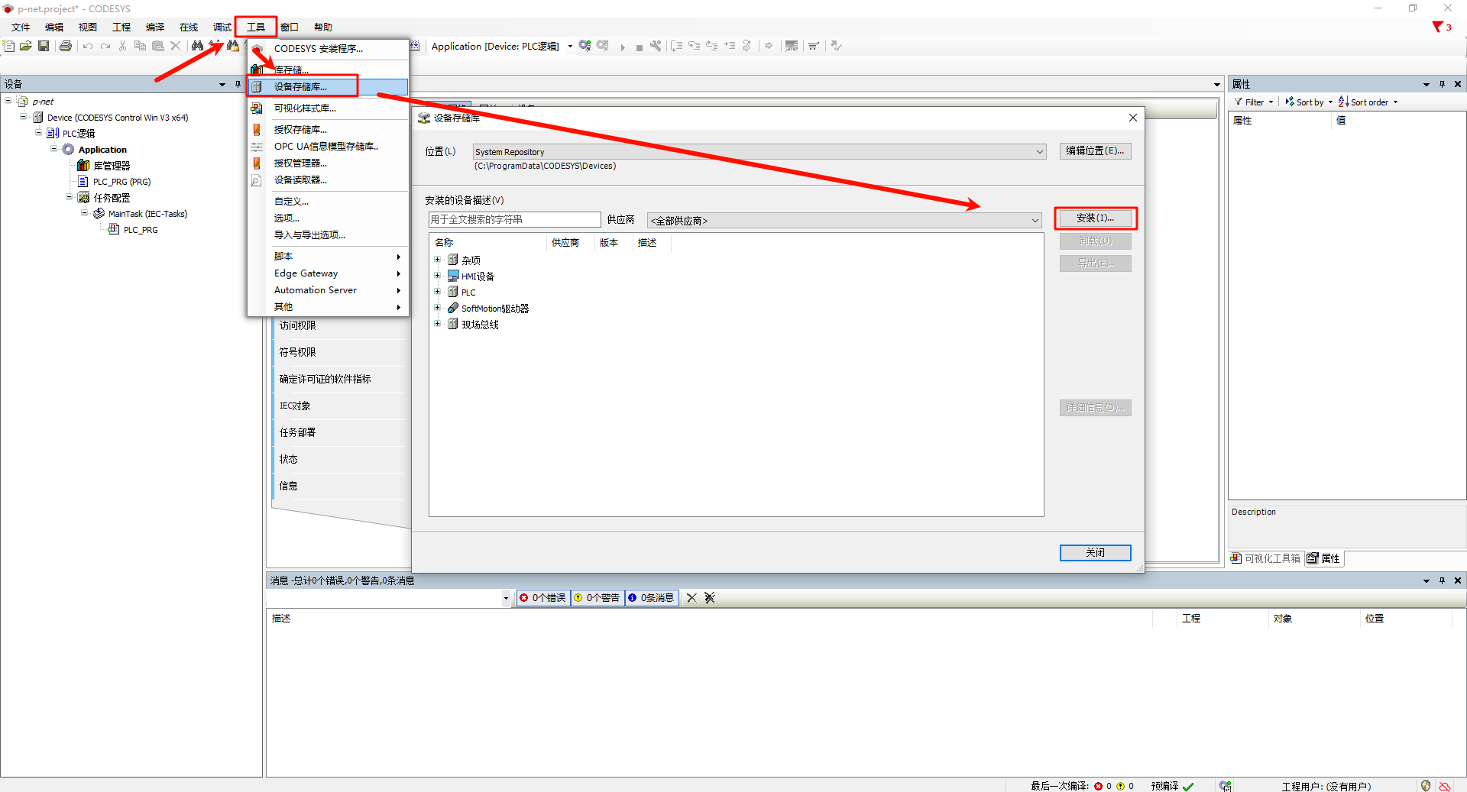This screenshot has width=1467, height=792.
Task: Click the notification flag icon at top right
Action: point(1438,27)
